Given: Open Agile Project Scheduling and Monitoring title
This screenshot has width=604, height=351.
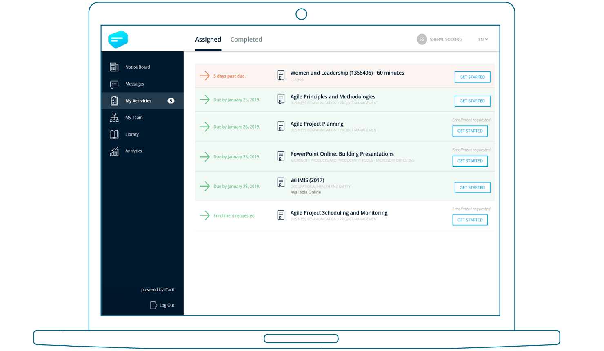Looking at the screenshot, I should (339, 213).
